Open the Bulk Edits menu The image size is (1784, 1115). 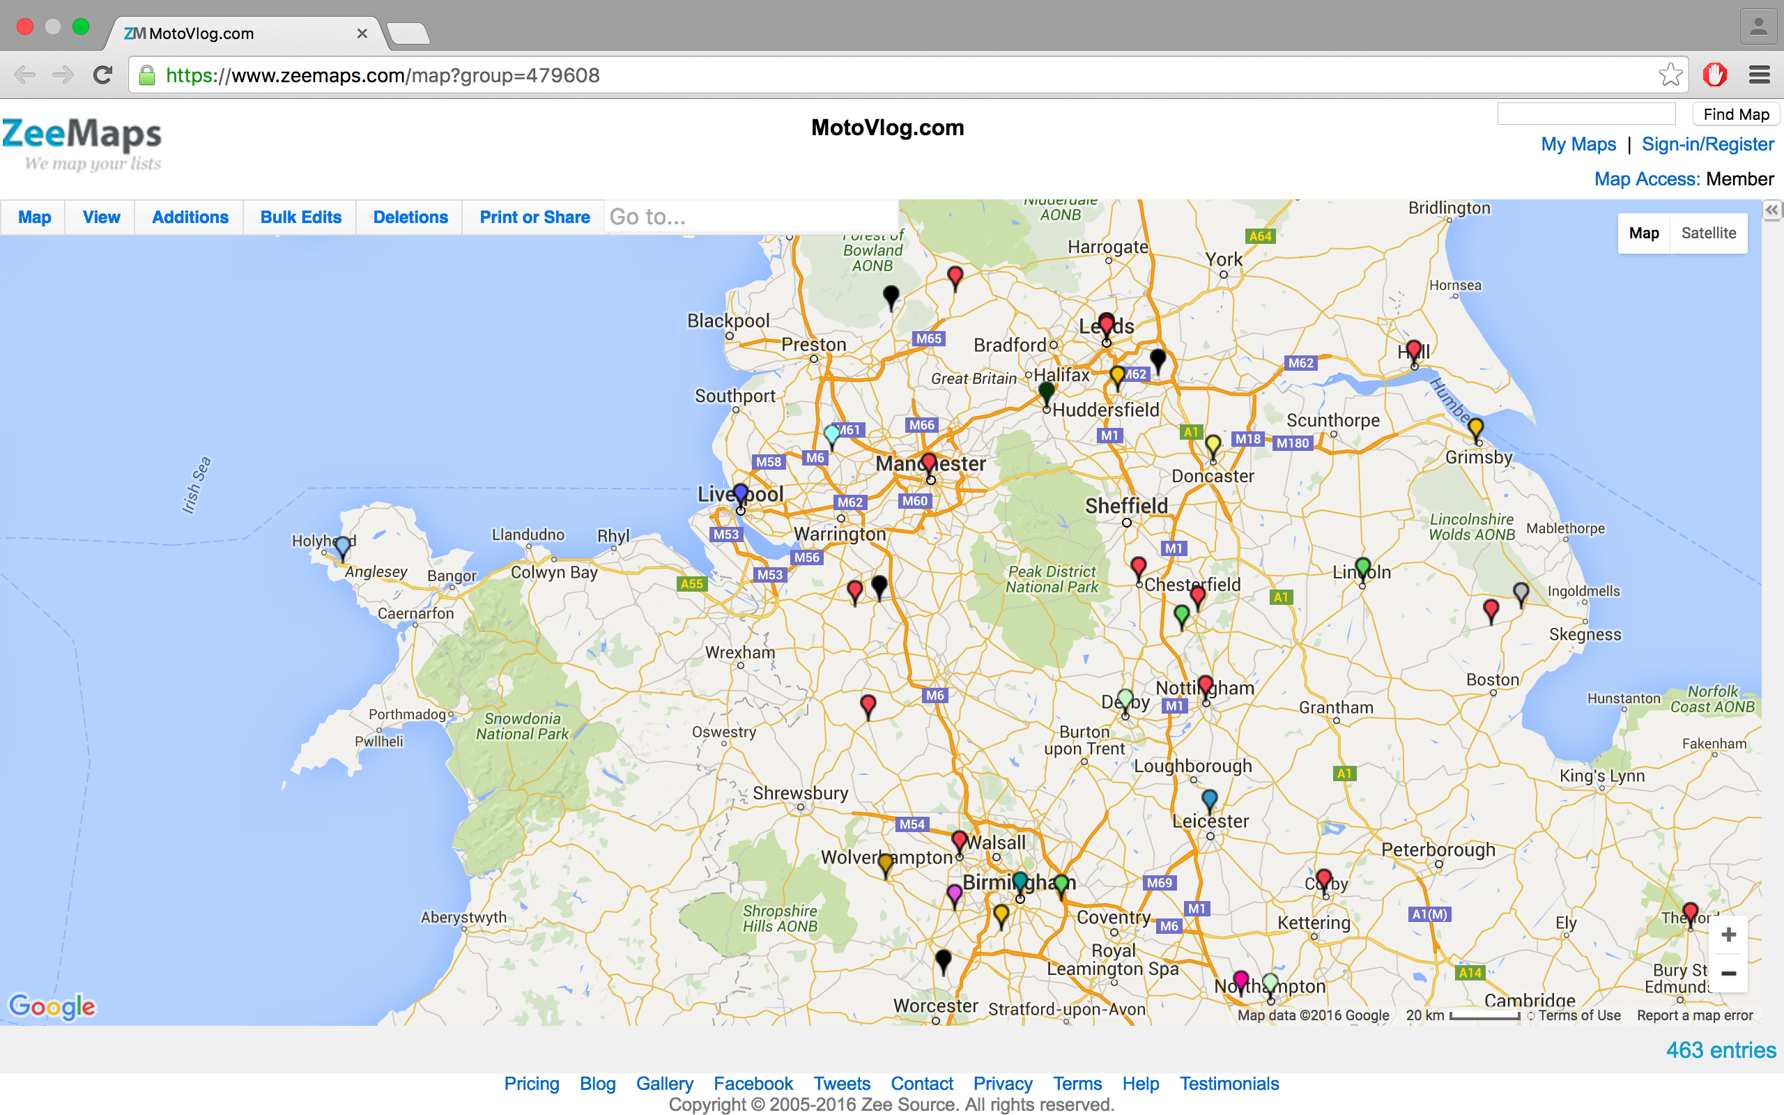coord(301,217)
